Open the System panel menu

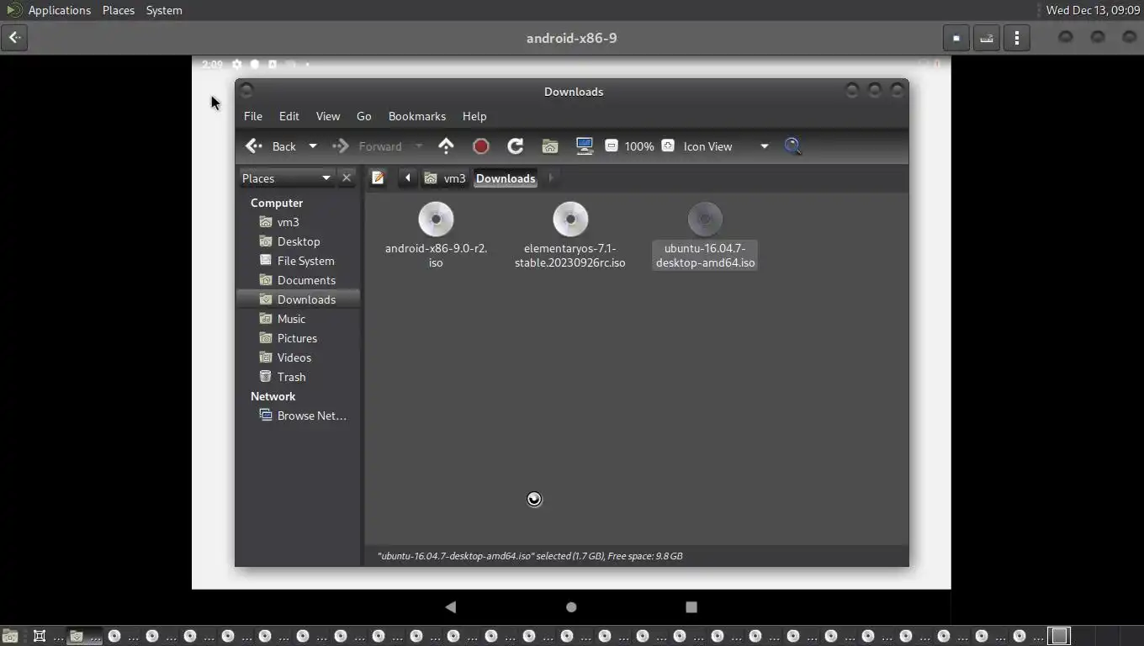coord(164,10)
